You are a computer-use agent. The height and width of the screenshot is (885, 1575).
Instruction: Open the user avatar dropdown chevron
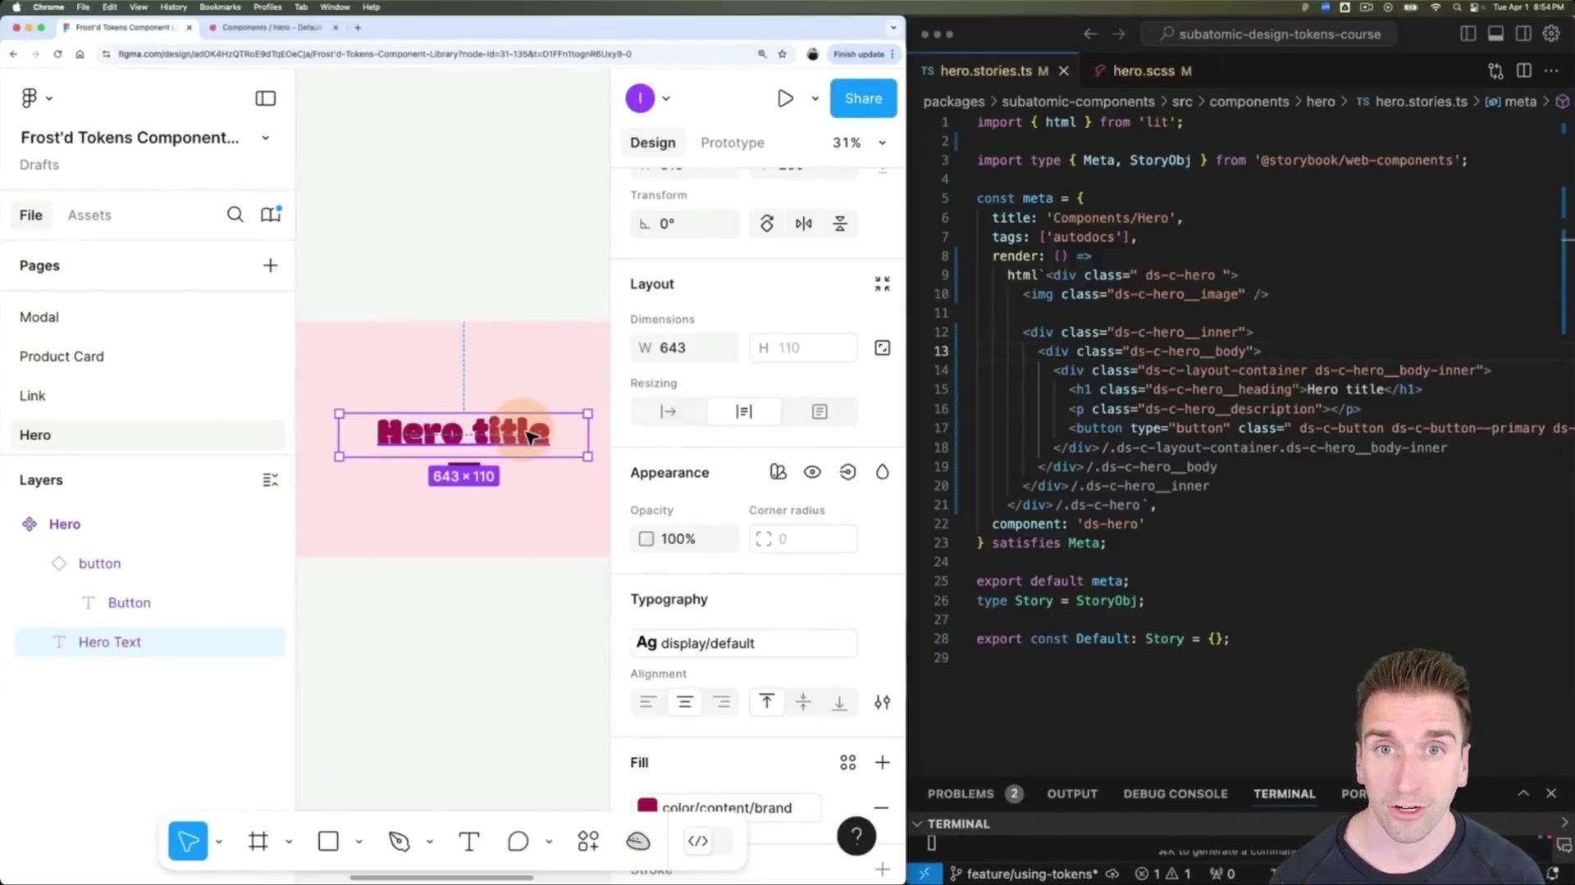click(x=666, y=98)
